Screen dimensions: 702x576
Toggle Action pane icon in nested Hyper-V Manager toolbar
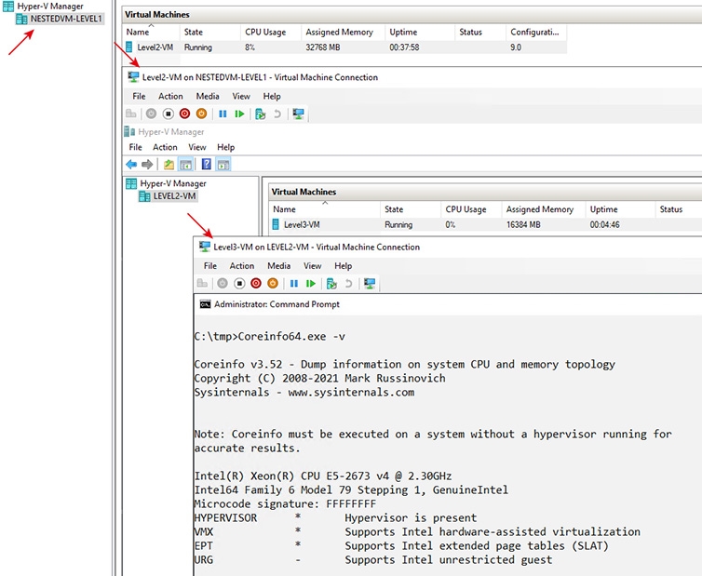(223, 165)
